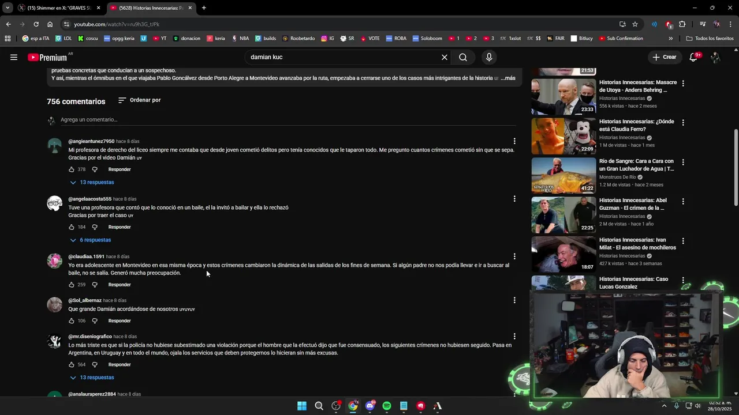
Task: Open the YouTube guide hamburger menu
Action: point(14,57)
